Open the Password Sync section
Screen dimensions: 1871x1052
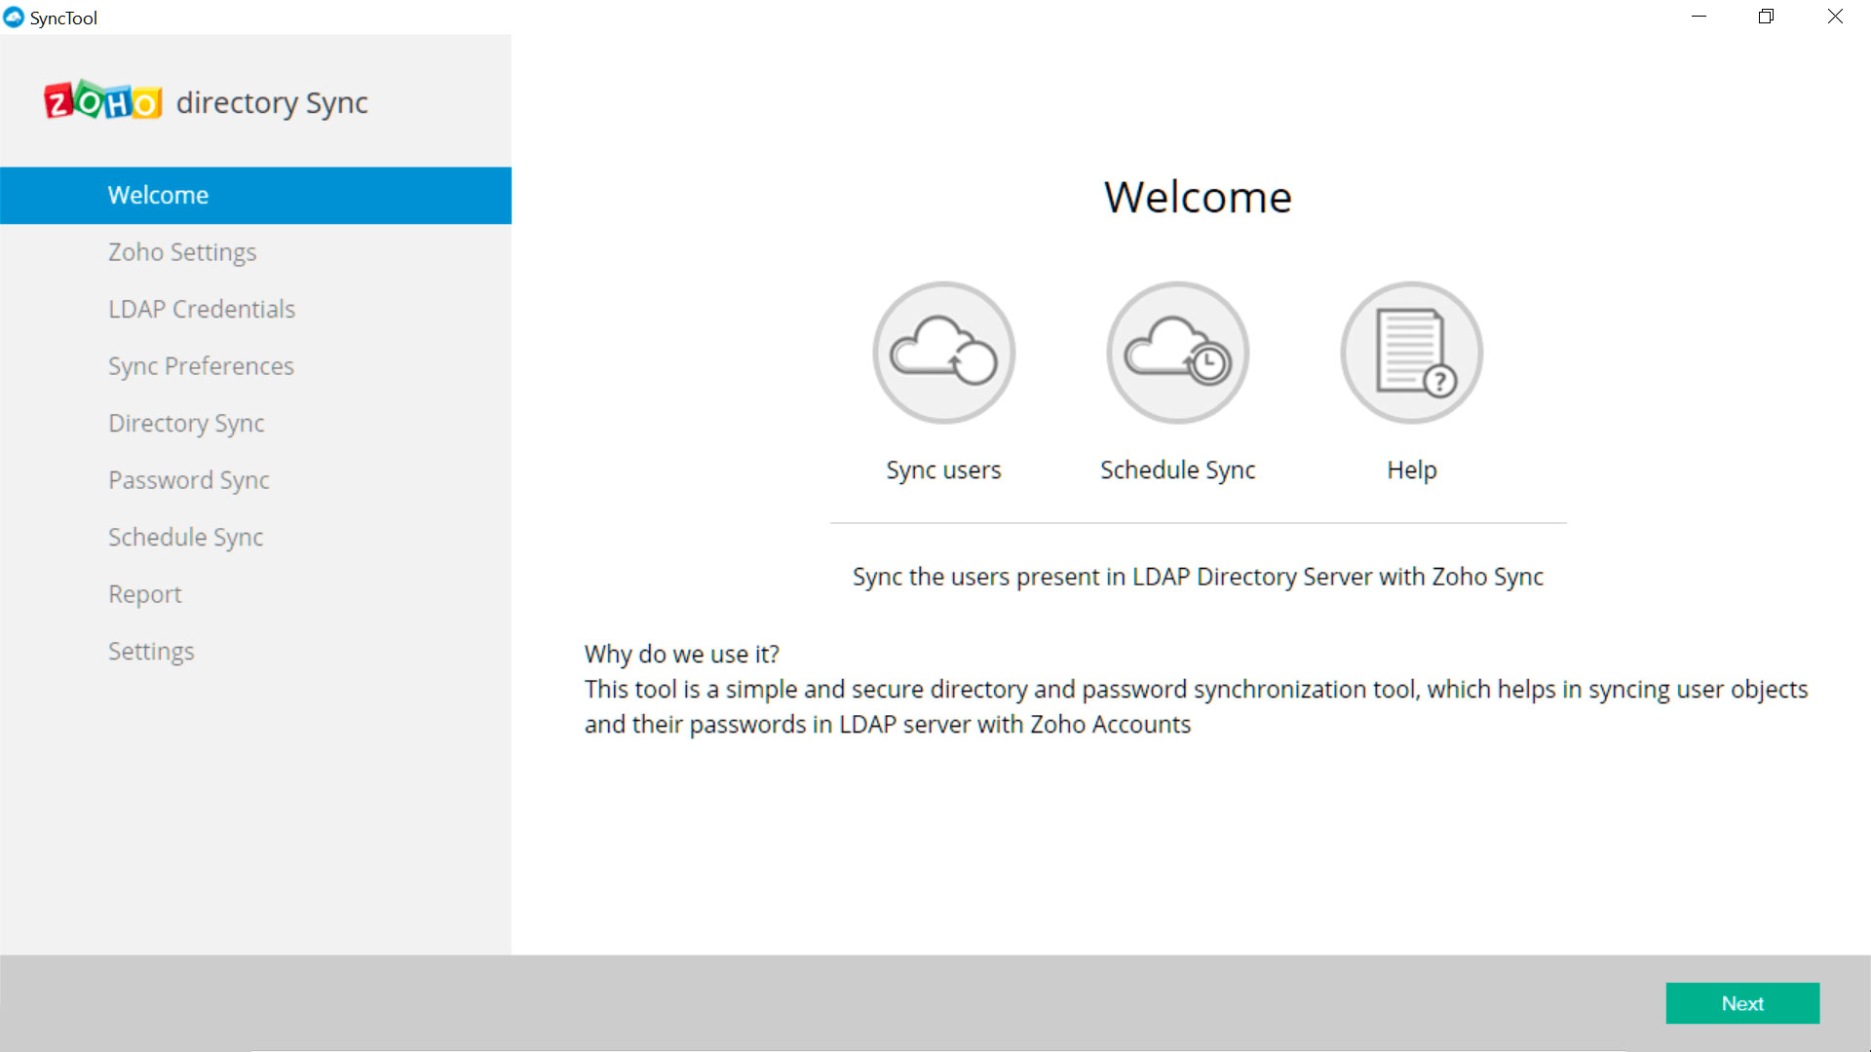click(189, 480)
